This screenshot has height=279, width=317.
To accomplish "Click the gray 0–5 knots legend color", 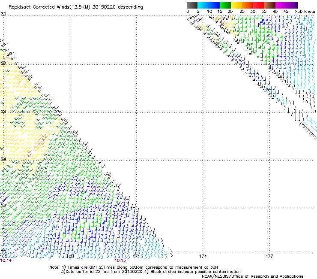I will pyautogui.click(x=192, y=5).
